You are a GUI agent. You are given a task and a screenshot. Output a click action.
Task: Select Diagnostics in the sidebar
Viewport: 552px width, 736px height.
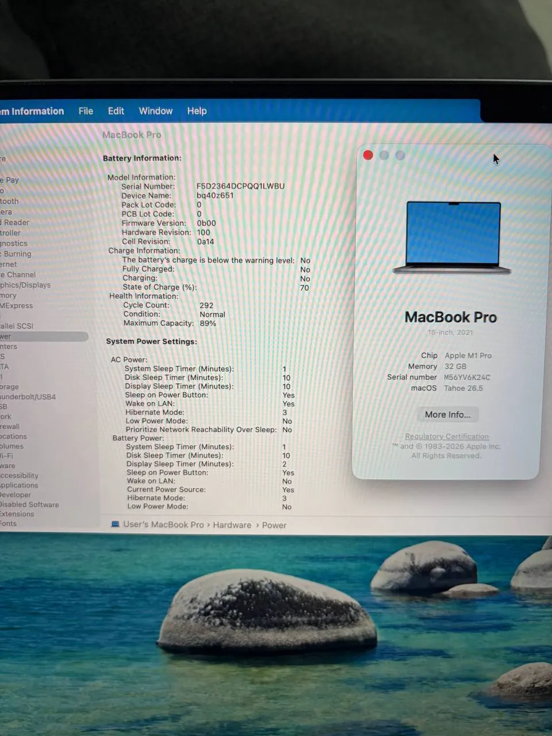14,243
